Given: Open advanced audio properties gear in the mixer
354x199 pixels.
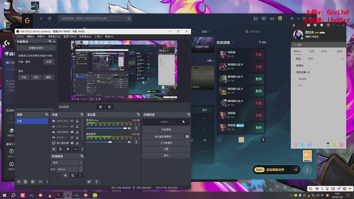Looking at the screenshot, I should 89,182.
